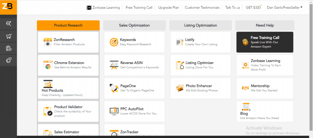
Task: Select the Product Research tab
Action: (x=68, y=25)
